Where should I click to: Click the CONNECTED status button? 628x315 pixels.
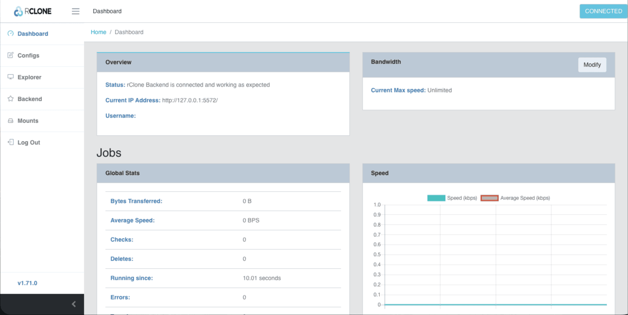tap(603, 11)
